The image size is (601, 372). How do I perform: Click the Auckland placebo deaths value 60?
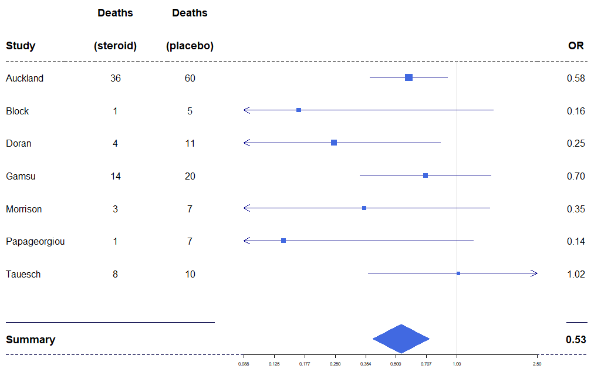[x=190, y=78]
